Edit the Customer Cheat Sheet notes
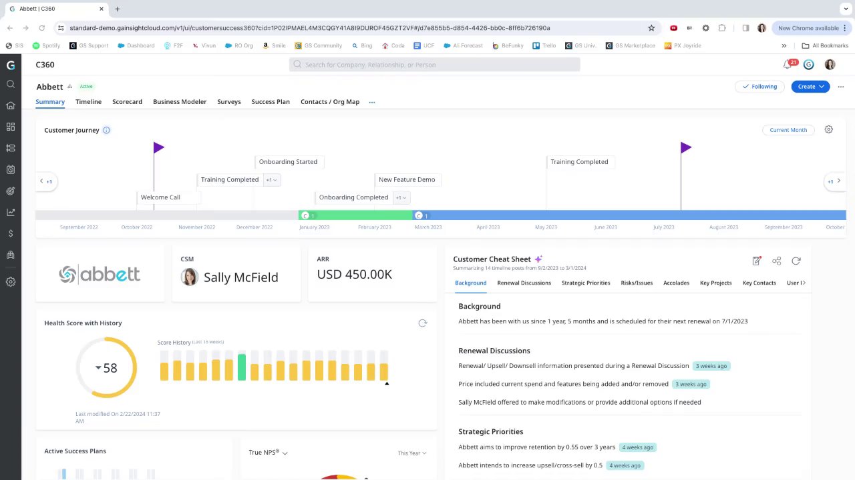 click(x=757, y=261)
